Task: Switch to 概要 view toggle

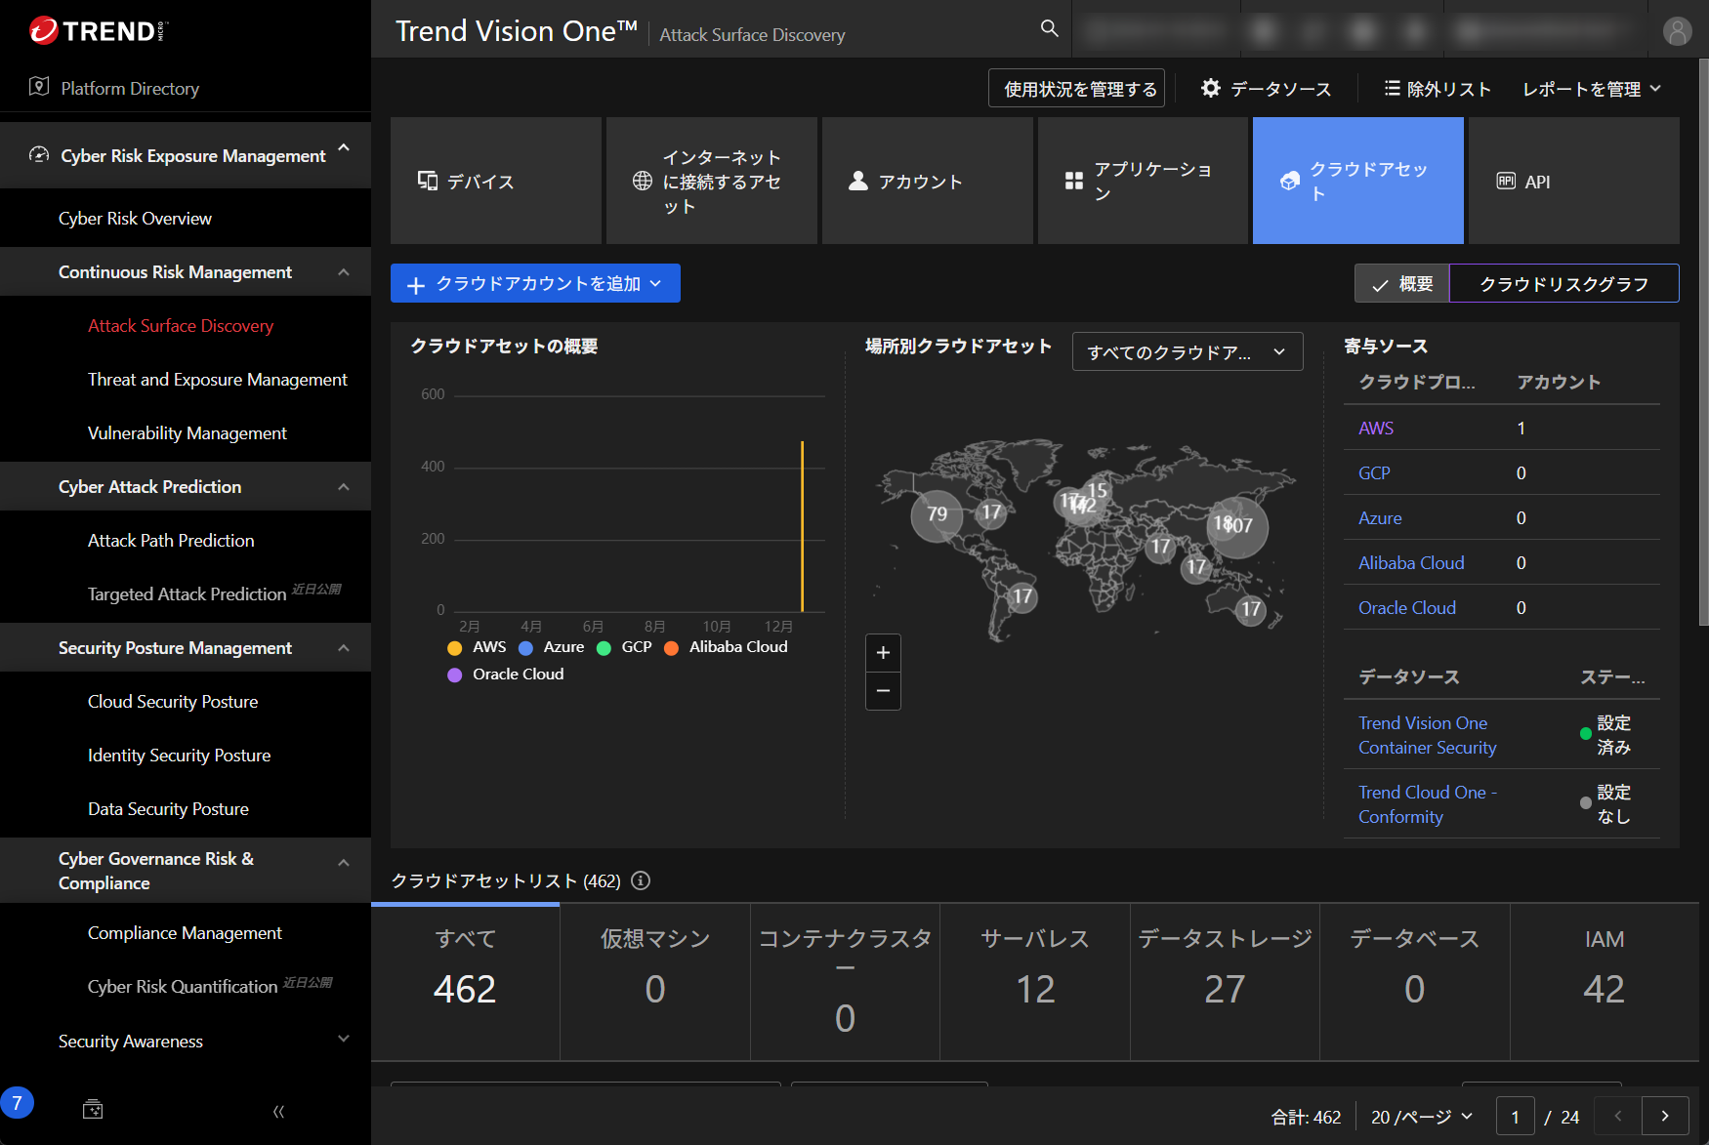Action: (x=1402, y=284)
